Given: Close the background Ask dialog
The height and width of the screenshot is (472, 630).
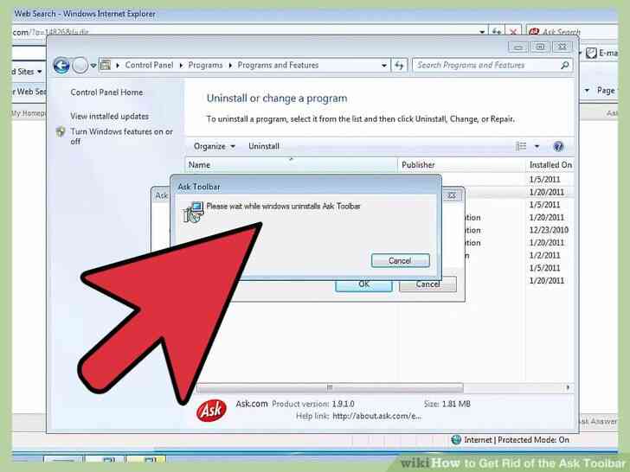Looking at the screenshot, I should tap(452, 195).
